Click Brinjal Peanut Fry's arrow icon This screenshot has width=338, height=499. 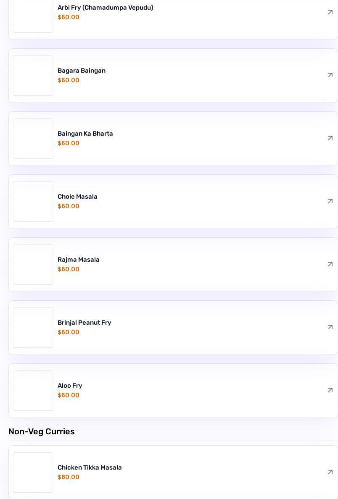point(330,328)
